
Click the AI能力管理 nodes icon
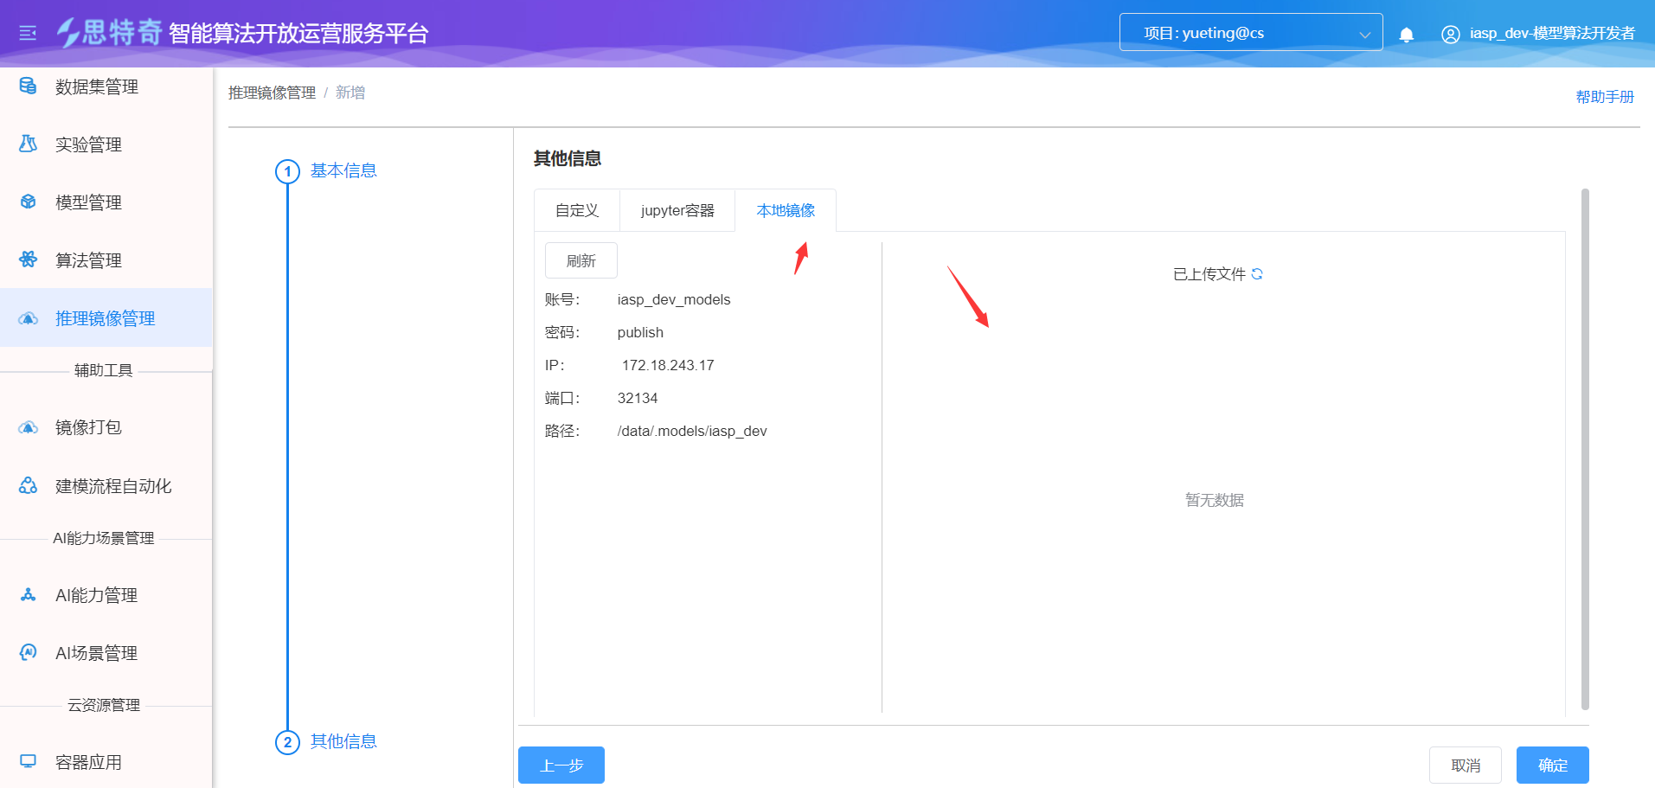coord(28,594)
